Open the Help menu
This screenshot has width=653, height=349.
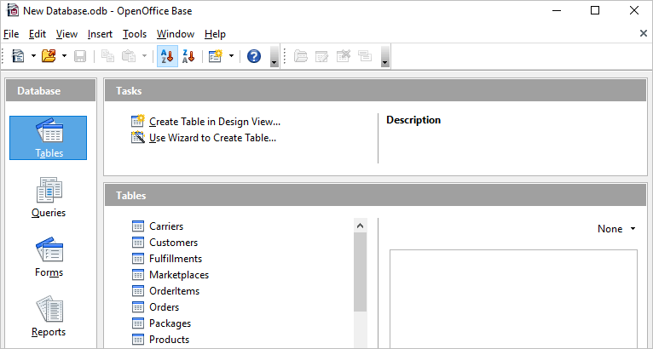point(215,34)
